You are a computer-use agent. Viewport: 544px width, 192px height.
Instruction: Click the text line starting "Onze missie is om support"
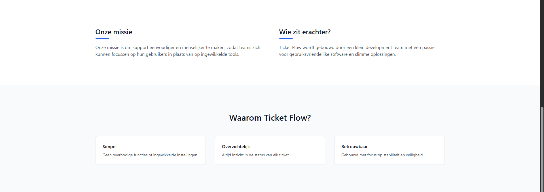click(177, 48)
